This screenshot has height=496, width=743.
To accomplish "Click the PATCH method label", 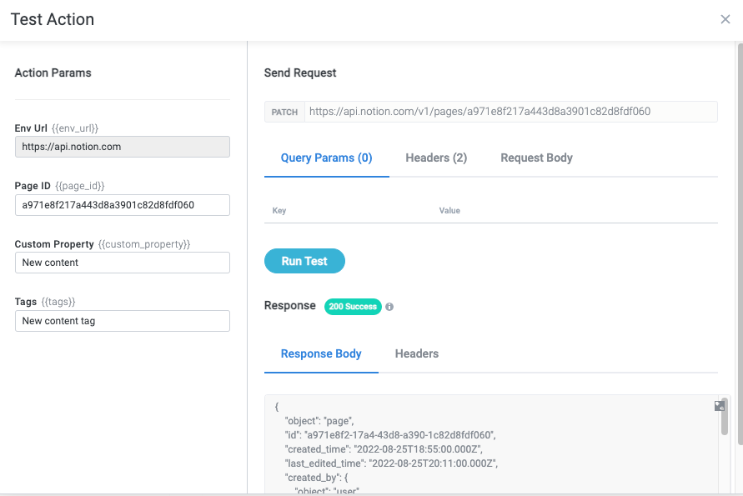I will 284,112.
